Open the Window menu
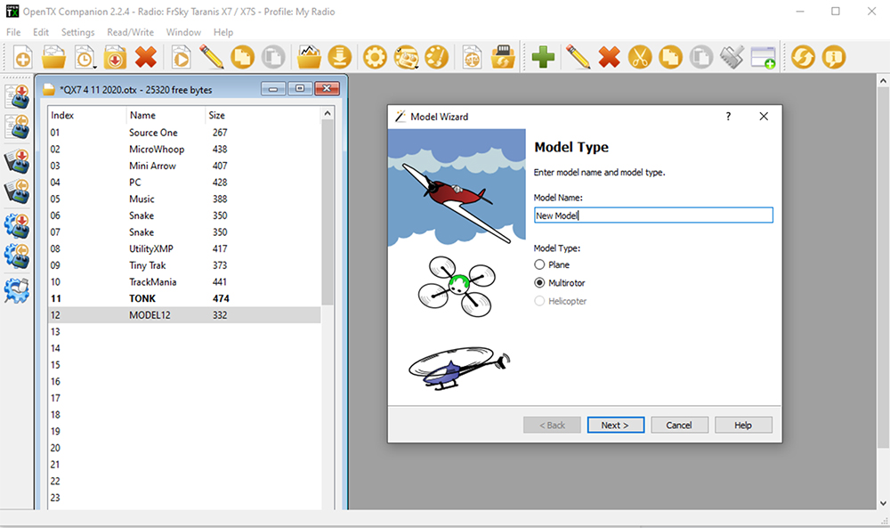890x528 pixels. pos(183,32)
